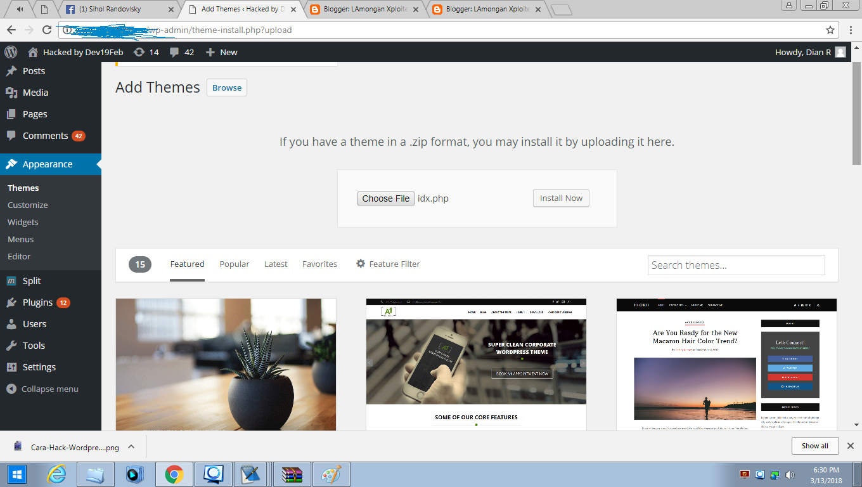Switch to the Popular themes tab

pos(234,264)
